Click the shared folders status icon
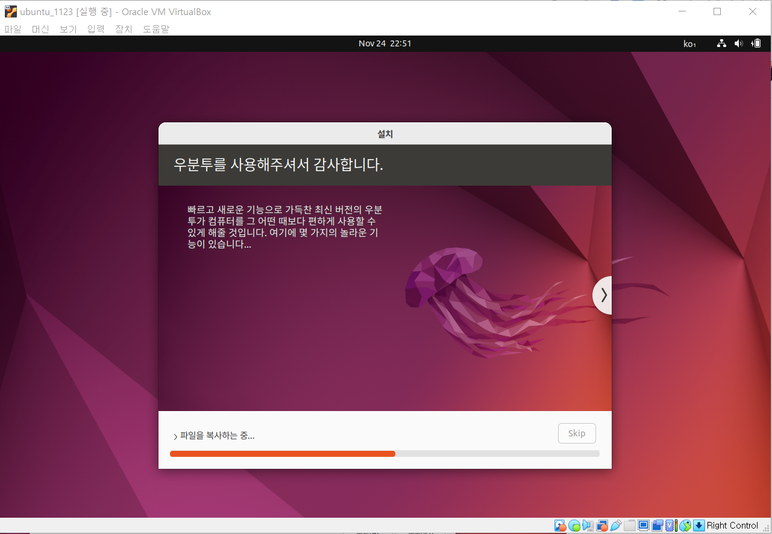The width and height of the screenshot is (772, 534). (630, 526)
